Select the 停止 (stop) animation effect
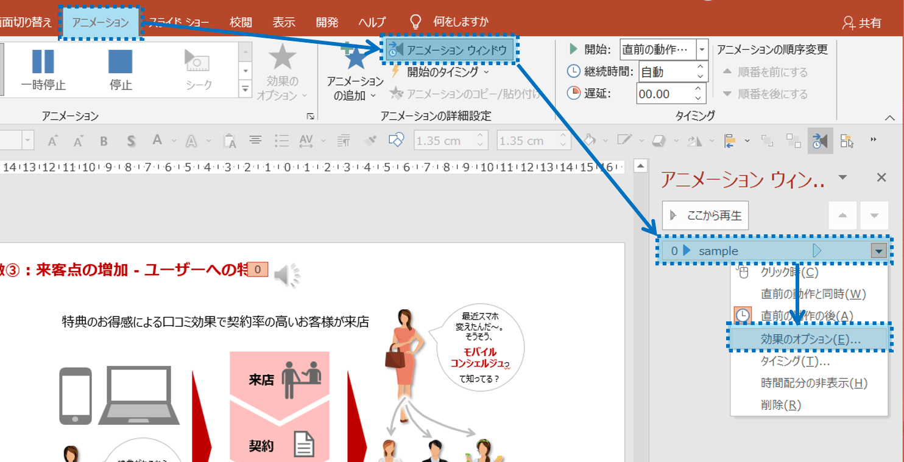 [x=121, y=70]
